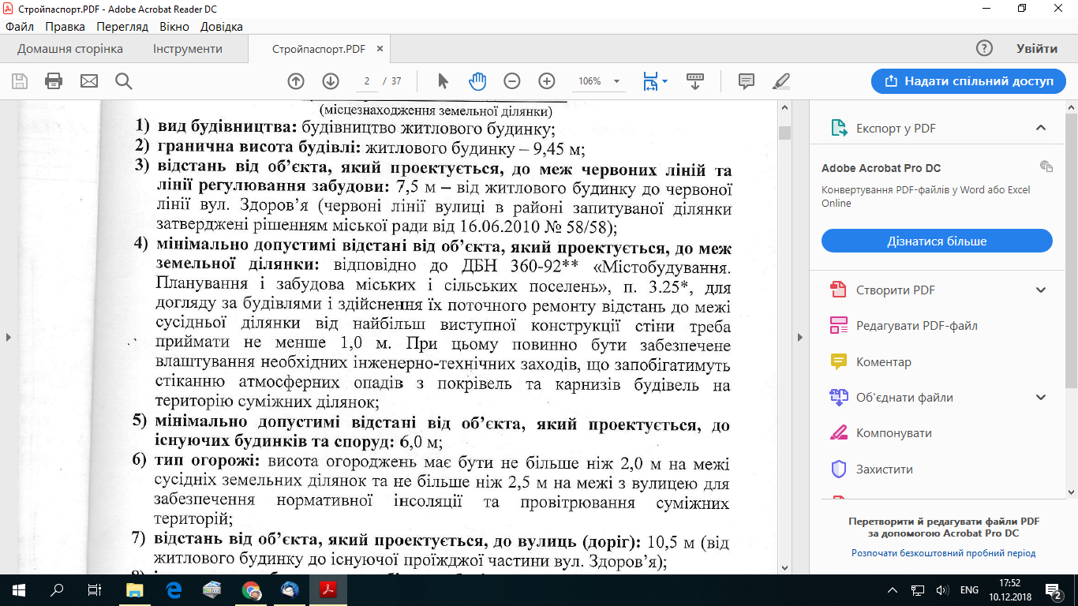Switch to the Інструменти tab

point(188,49)
